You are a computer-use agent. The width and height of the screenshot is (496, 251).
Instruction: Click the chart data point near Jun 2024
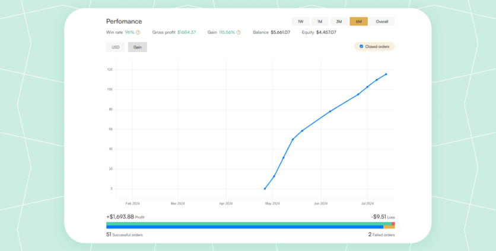tap(330, 111)
